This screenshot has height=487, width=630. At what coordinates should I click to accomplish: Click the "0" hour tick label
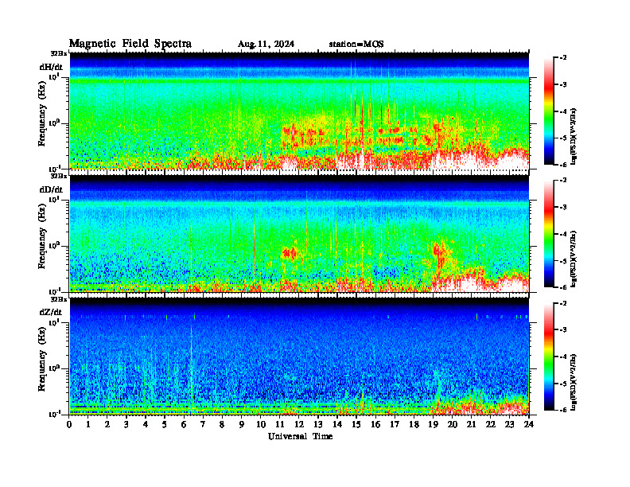pos(69,425)
